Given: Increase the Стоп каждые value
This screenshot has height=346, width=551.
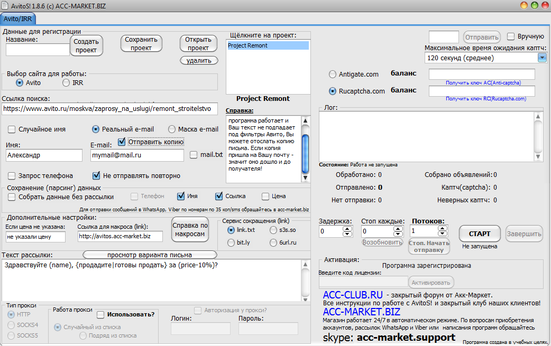Looking at the screenshot, I should click(398, 228).
